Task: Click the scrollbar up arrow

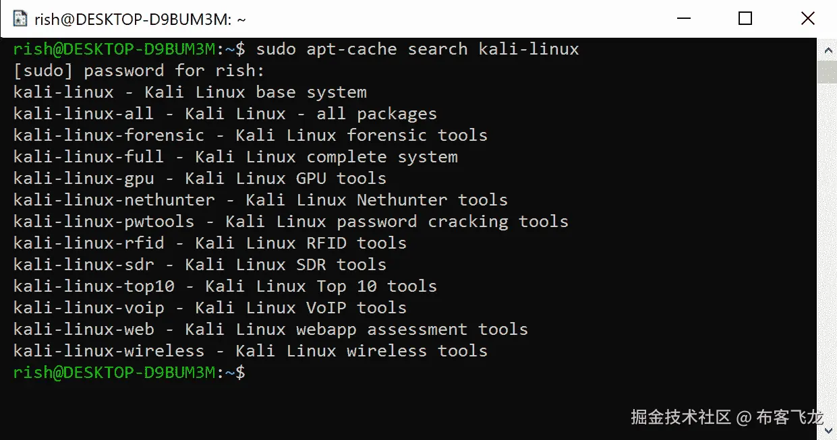Action: point(827,49)
